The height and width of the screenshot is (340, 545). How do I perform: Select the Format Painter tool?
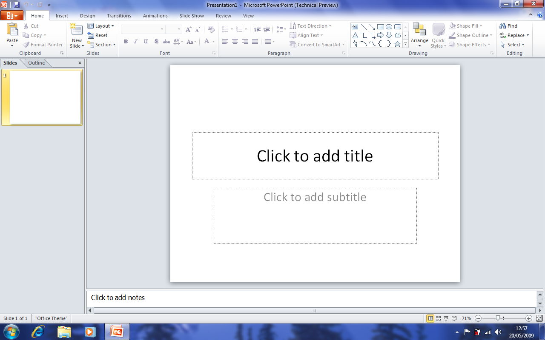pyautogui.click(x=43, y=44)
